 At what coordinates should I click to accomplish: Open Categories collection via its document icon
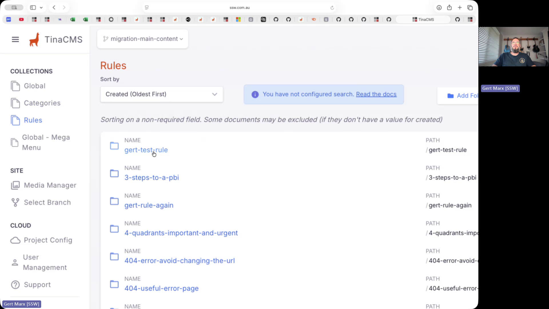15,103
